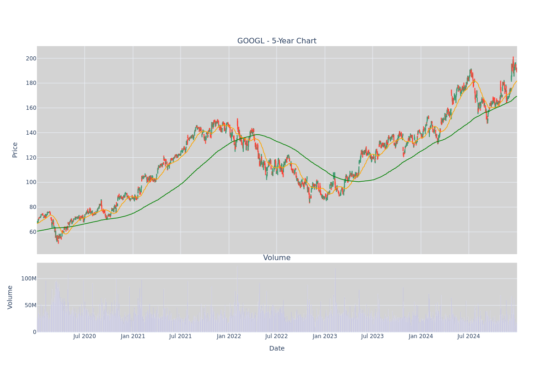The width and height of the screenshot is (554, 369).
Task: Click the "80" price tick label
Action: tap(33, 207)
